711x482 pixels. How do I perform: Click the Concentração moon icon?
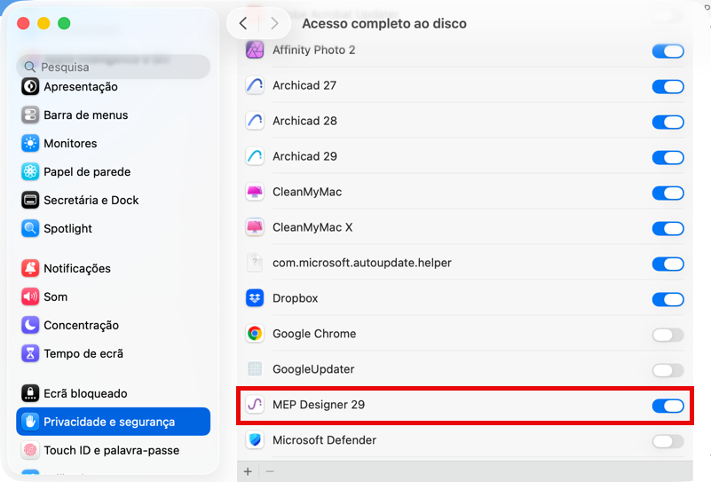pyautogui.click(x=30, y=325)
